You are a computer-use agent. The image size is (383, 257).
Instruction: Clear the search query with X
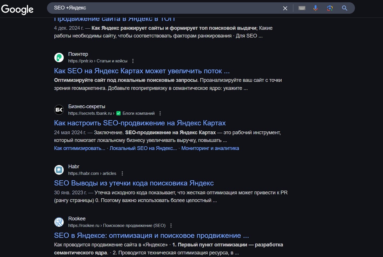pos(285,8)
